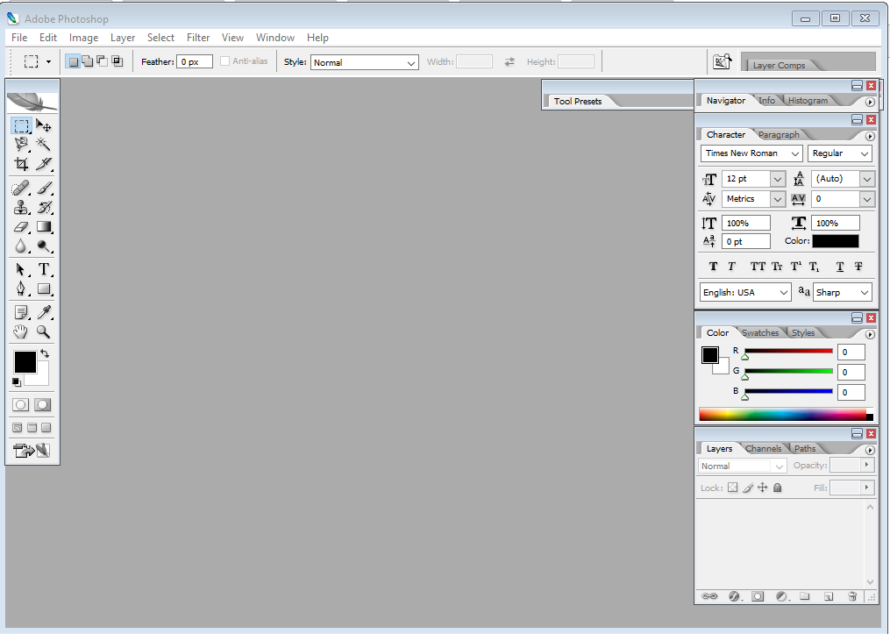
Task: Select the Zoom tool
Action: (43, 331)
